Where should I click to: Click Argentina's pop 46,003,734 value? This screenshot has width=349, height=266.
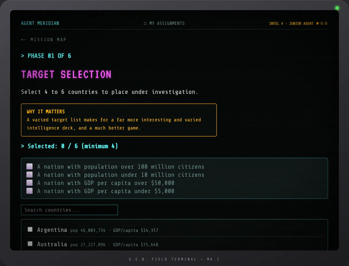[x=88, y=230]
